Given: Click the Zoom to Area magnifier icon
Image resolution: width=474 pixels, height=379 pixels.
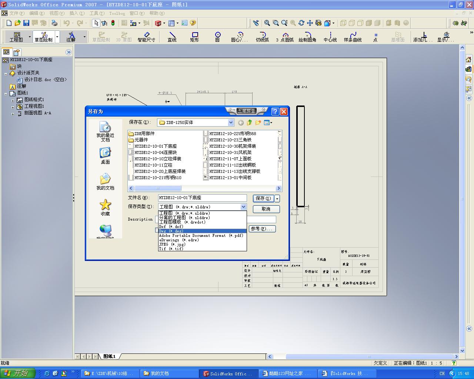Looking at the screenshot, I should 276,23.
